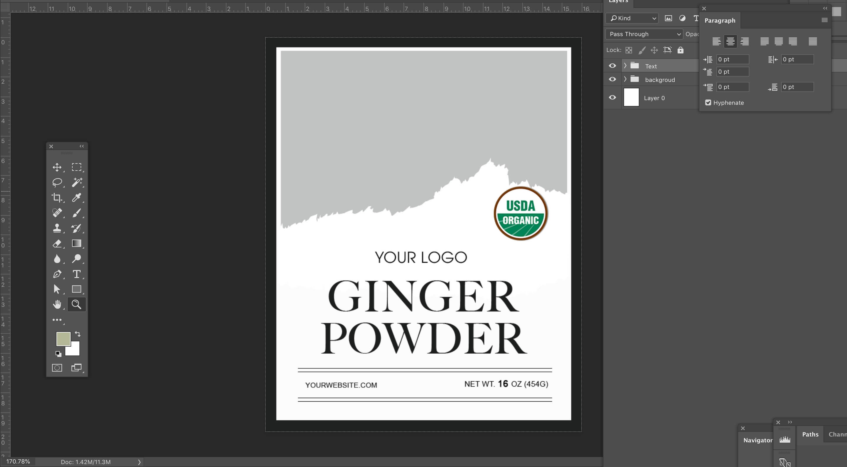The image size is (847, 467).
Task: Switch to the Paths tab
Action: (810, 434)
